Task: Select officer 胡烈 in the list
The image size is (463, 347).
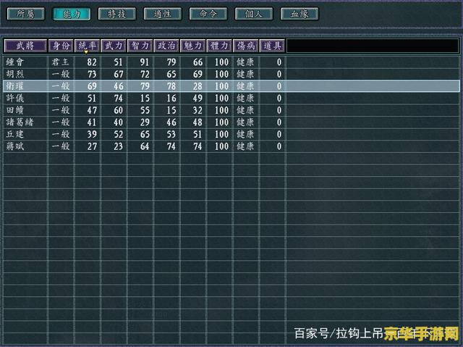Action: pyautogui.click(x=14, y=74)
